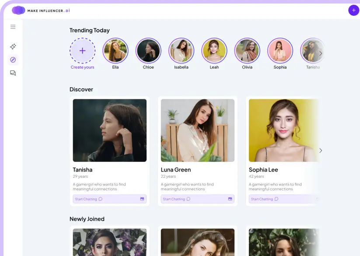Click the gallery icon on Luna Green's card
This screenshot has width=360, height=256.
(x=231, y=199)
